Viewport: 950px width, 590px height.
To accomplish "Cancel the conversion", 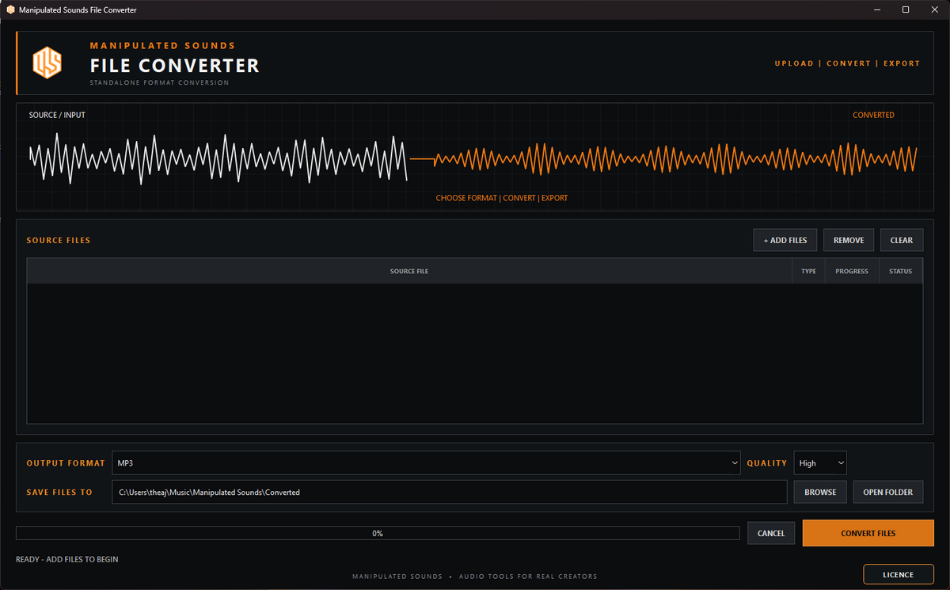I will pos(771,533).
